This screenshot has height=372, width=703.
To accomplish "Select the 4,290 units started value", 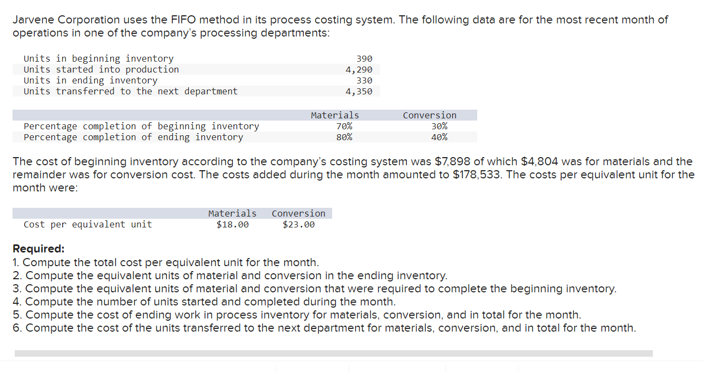I will point(359,69).
